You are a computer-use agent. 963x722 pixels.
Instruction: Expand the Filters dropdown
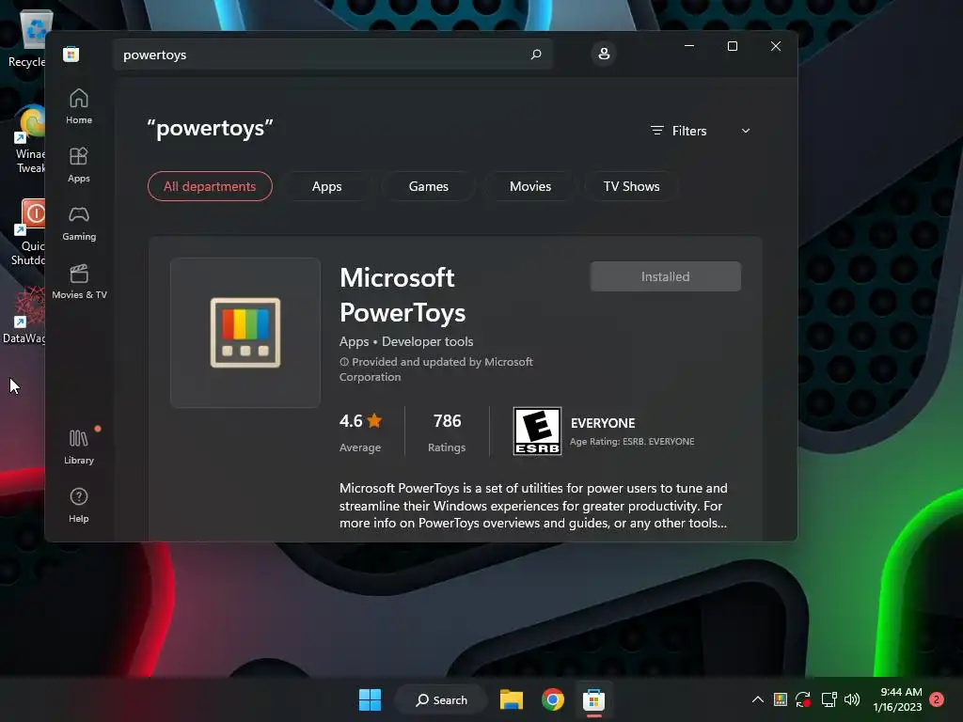700,131
